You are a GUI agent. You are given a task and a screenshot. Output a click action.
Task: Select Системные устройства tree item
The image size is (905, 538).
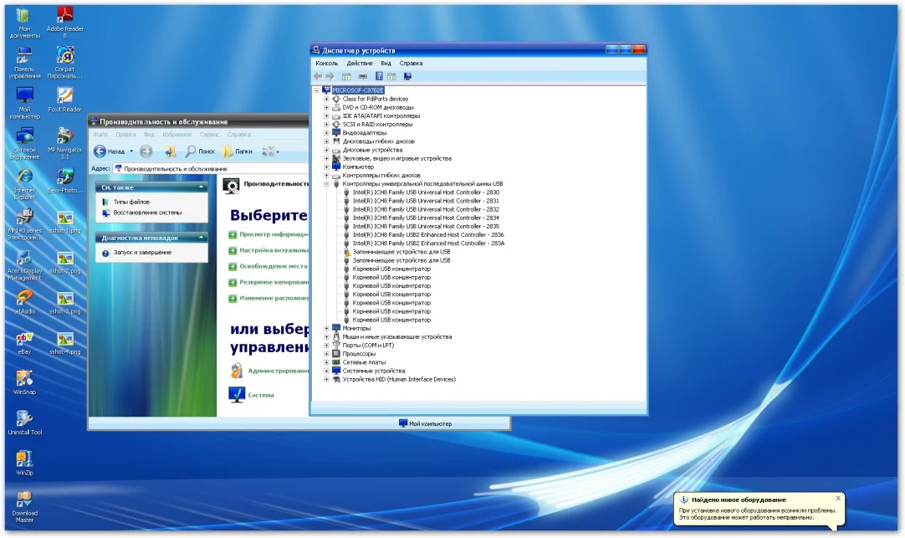pos(373,371)
